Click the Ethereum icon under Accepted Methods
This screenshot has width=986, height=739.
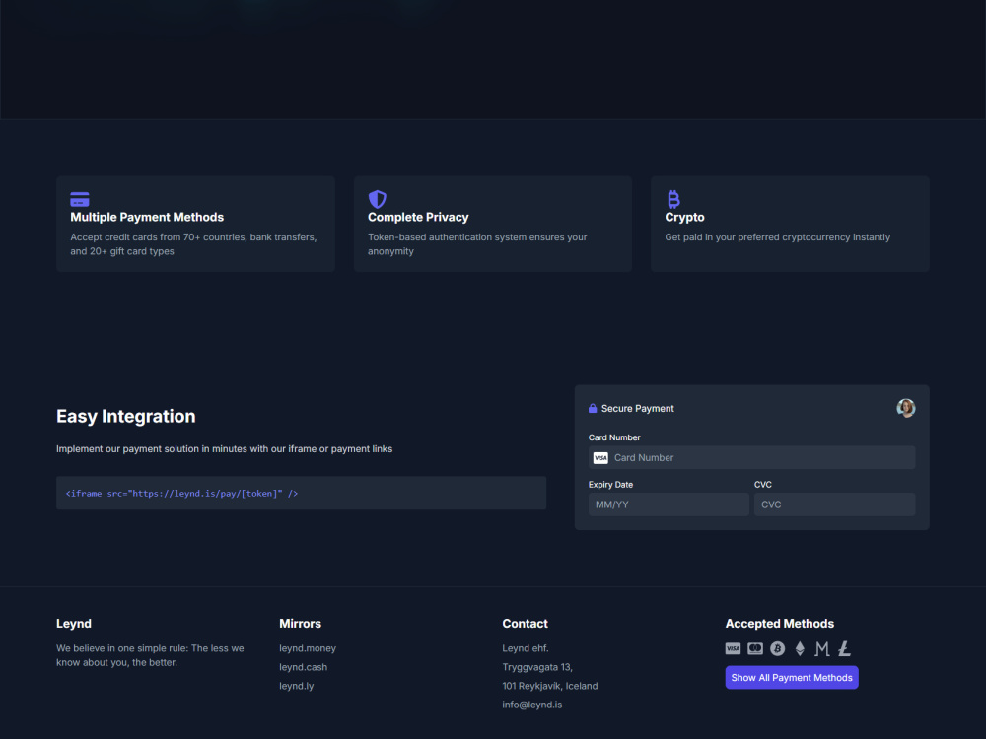coord(800,649)
